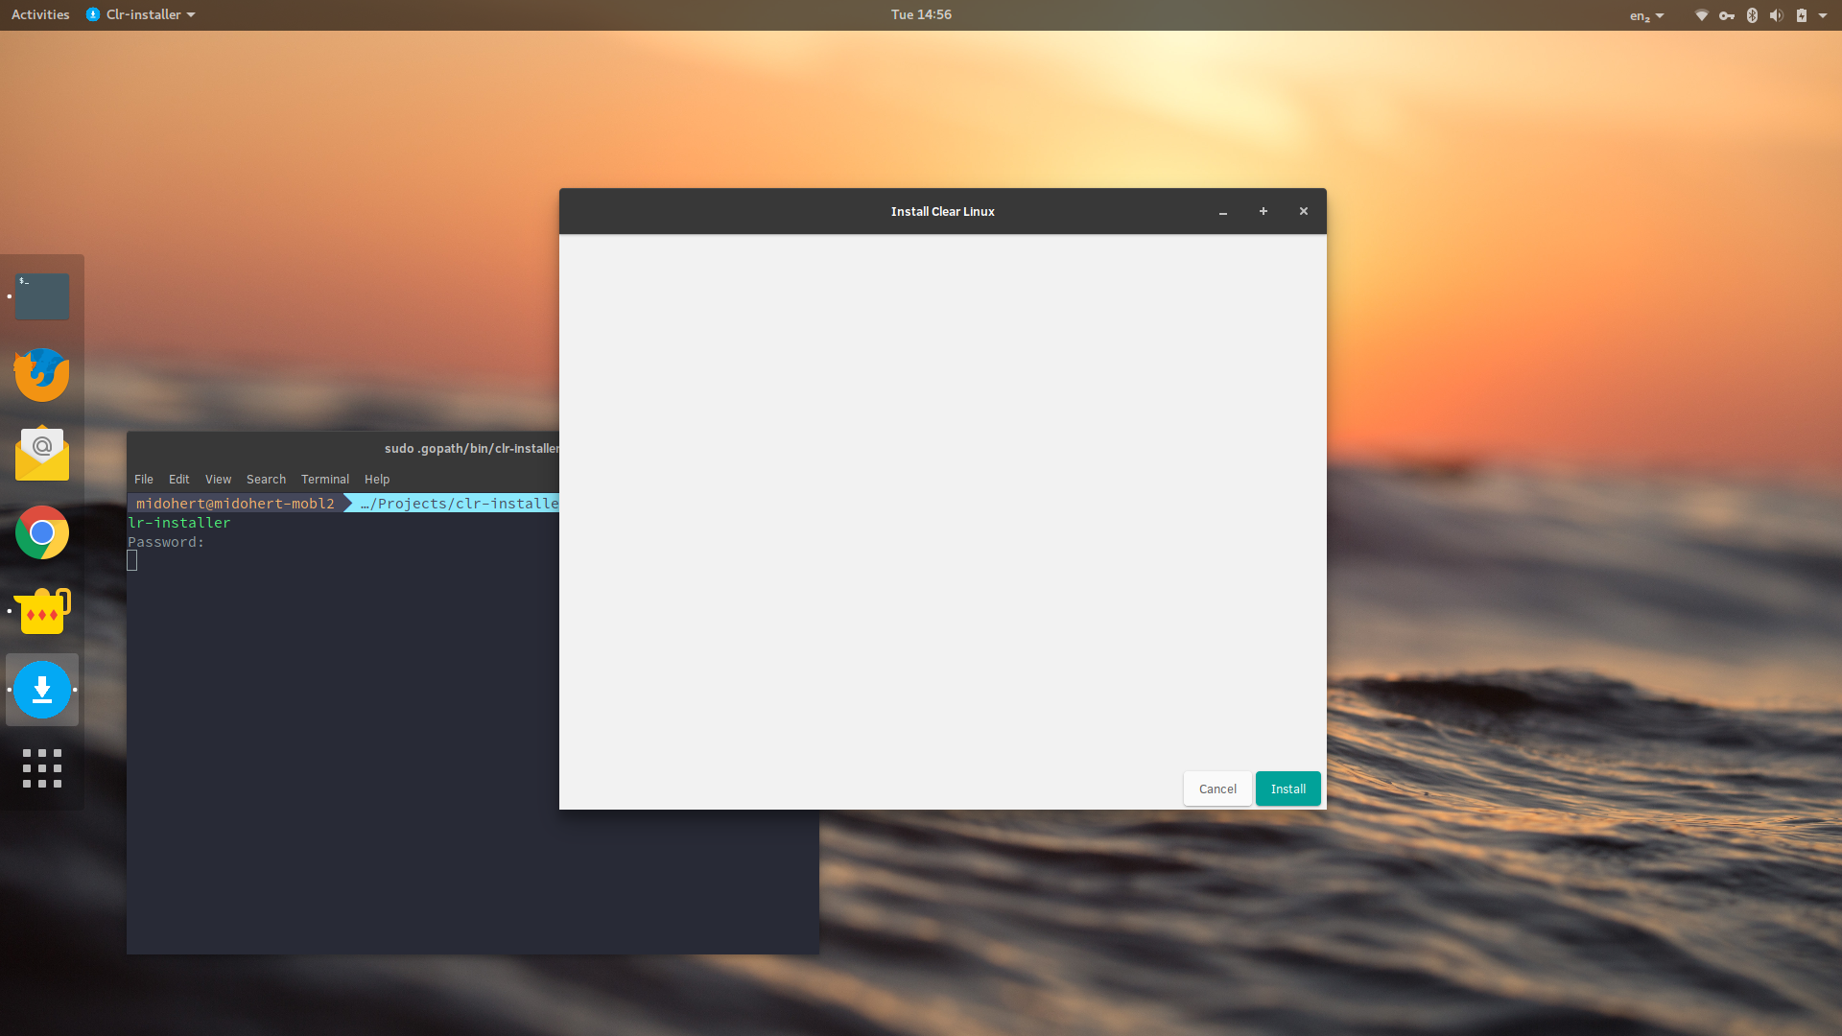Launch Firefox from the dock
This screenshot has height=1036, width=1842.
pos(42,375)
